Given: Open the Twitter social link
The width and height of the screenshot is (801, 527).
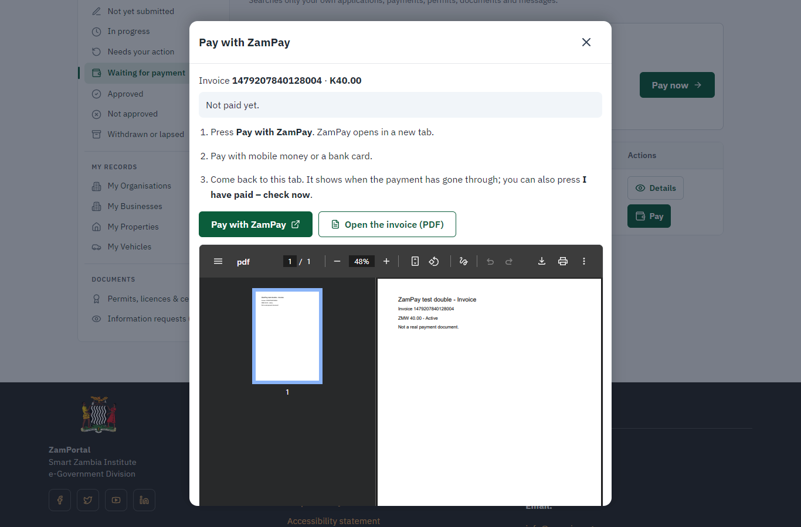Looking at the screenshot, I should pyautogui.click(x=88, y=500).
